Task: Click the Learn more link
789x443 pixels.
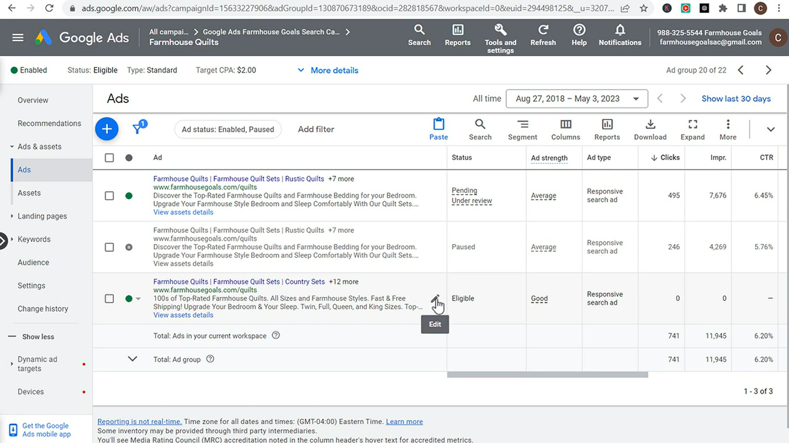Action: click(404, 422)
